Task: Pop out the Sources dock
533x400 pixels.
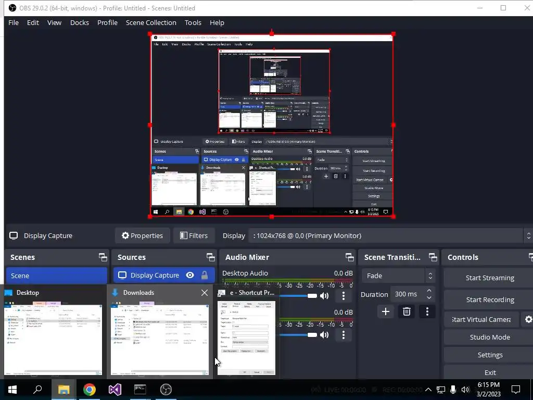Action: click(x=210, y=257)
